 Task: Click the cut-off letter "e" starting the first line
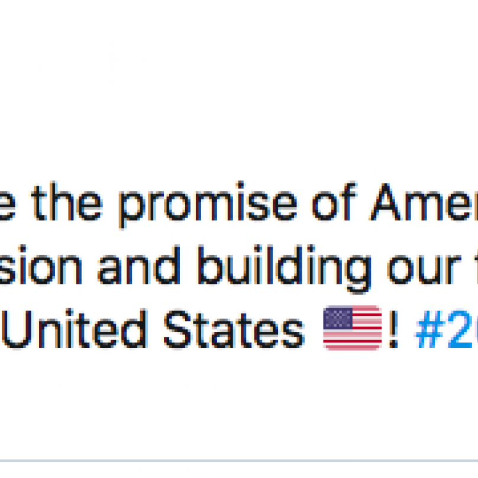[x=7, y=206]
